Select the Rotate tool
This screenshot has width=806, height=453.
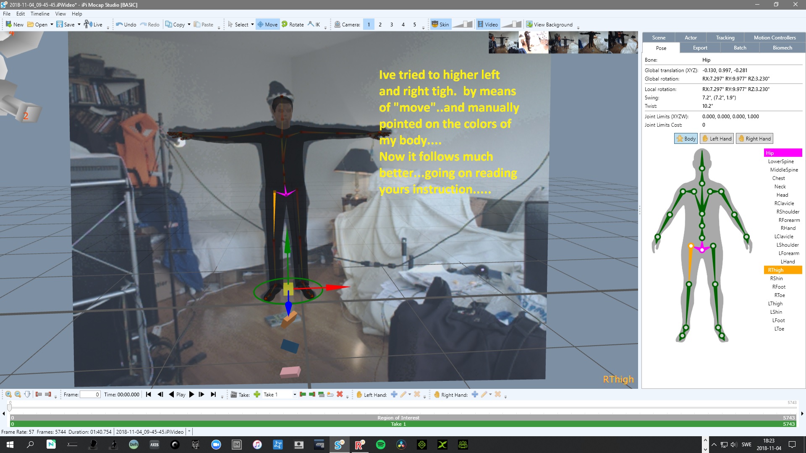[293, 24]
